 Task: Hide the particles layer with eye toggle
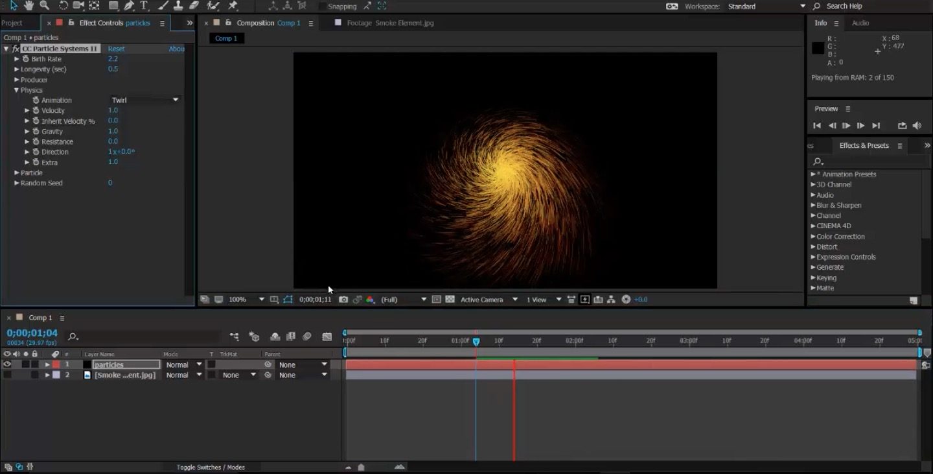[x=7, y=364]
